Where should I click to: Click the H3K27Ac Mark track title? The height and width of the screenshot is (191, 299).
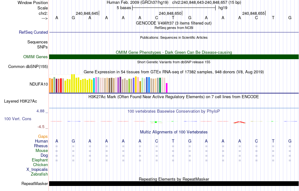pos(174,97)
